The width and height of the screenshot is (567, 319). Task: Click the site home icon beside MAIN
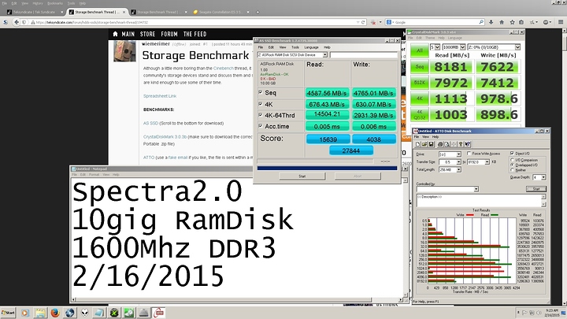[115, 34]
